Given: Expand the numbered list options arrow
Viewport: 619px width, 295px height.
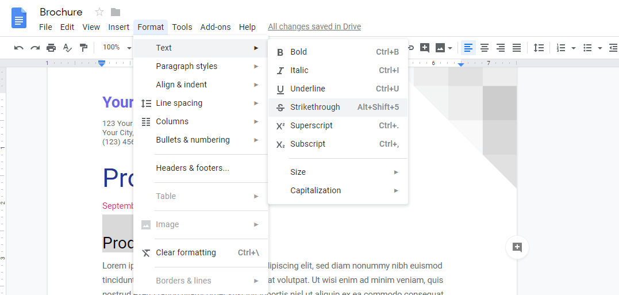Looking at the screenshot, I should point(574,48).
